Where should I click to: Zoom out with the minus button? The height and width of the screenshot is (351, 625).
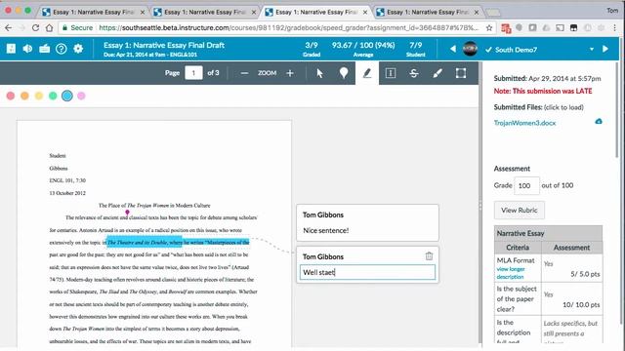[x=244, y=73]
